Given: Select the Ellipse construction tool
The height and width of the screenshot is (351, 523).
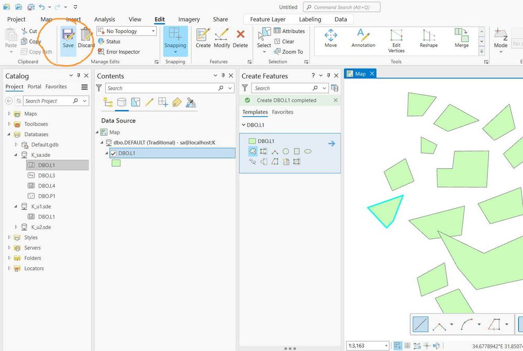Looking at the screenshot, I should pyautogui.click(x=308, y=152).
